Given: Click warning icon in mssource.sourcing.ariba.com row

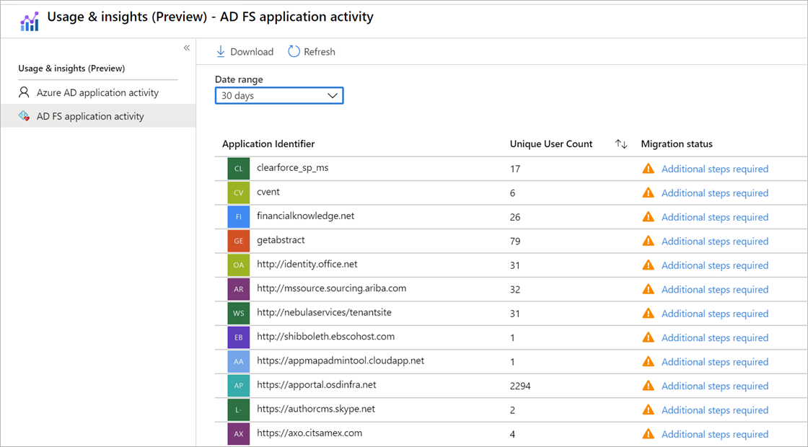Looking at the screenshot, I should (649, 289).
